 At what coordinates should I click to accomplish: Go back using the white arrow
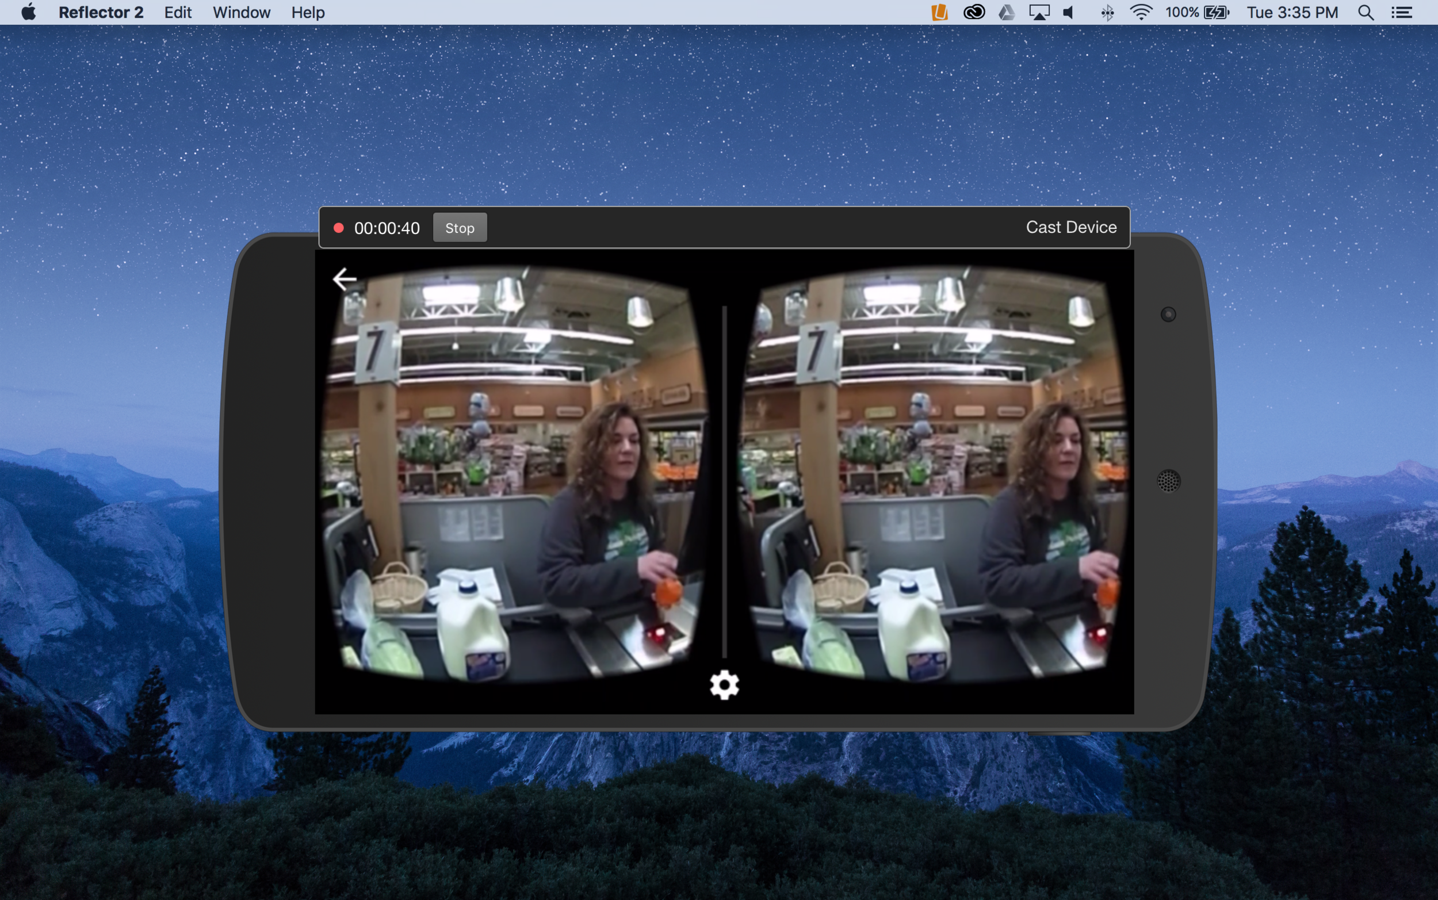coord(345,278)
